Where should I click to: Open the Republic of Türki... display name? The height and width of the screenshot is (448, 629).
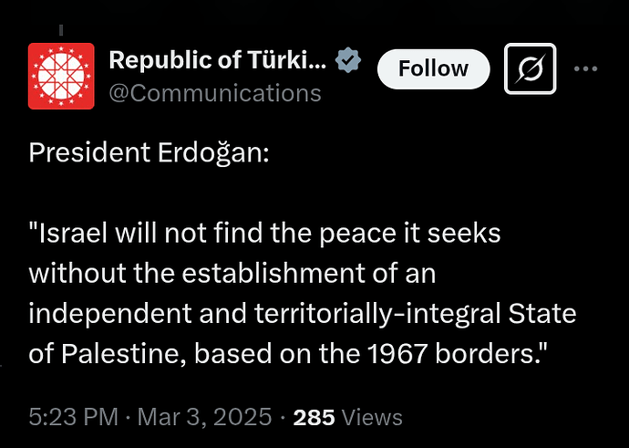point(216,62)
